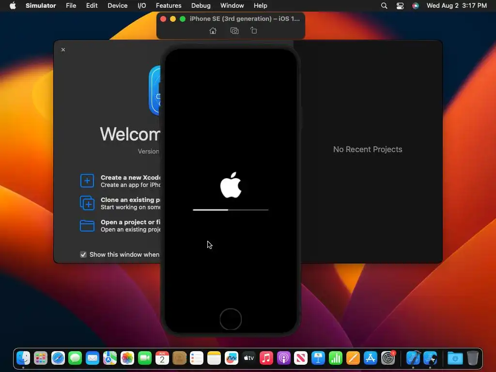Click the iPhone SE simulator window title
The height and width of the screenshot is (372, 496).
[x=245, y=19]
